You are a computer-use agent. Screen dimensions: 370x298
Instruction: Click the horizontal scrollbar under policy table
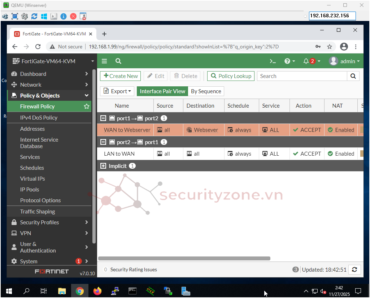click(184, 259)
